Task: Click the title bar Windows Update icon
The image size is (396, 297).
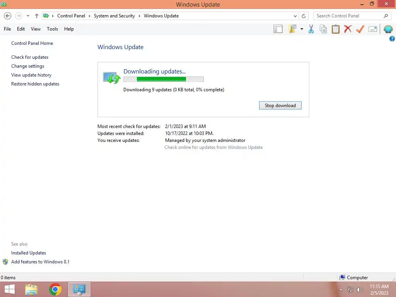Action: 4,4
